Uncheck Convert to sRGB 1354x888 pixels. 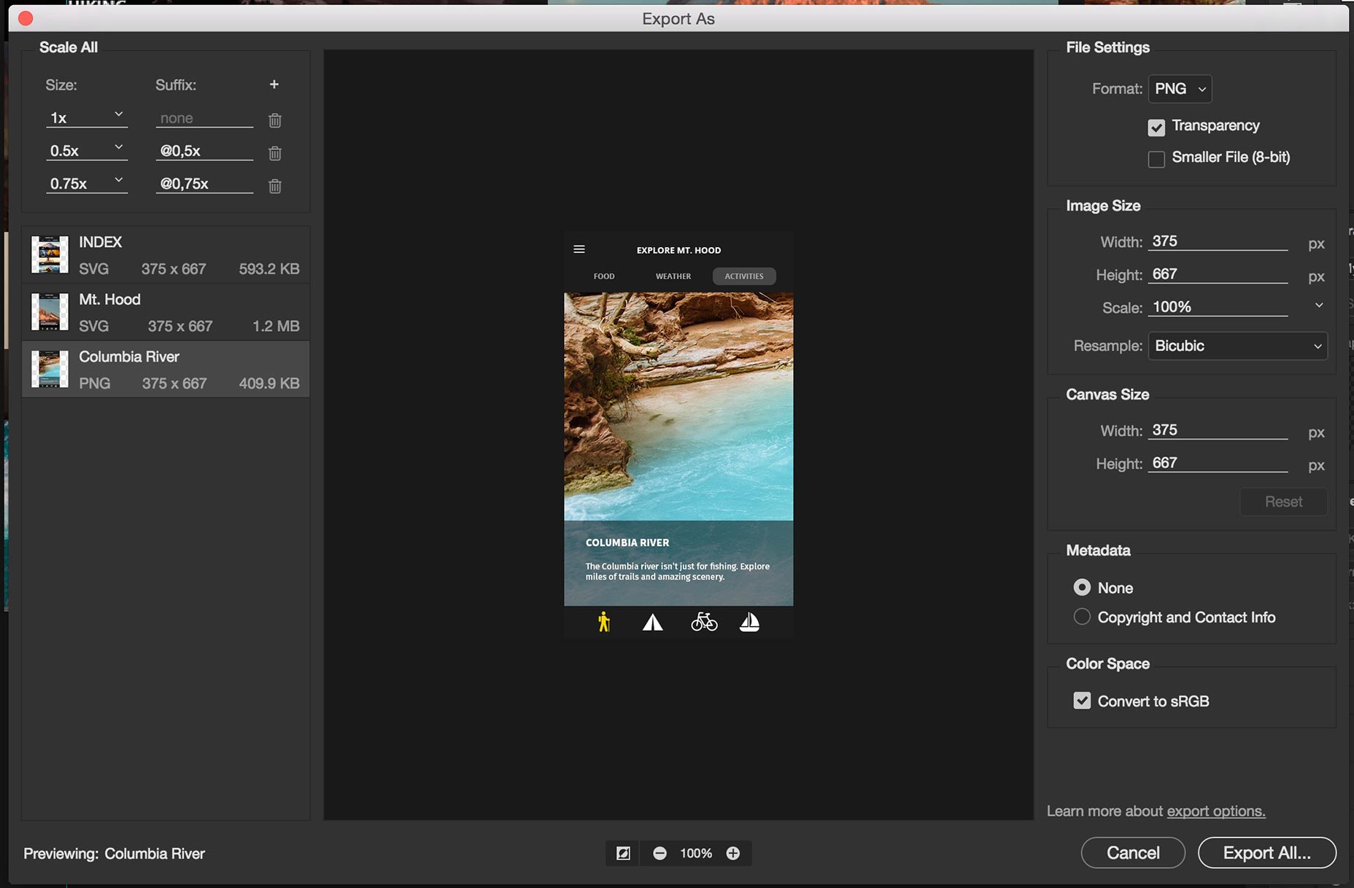point(1082,701)
